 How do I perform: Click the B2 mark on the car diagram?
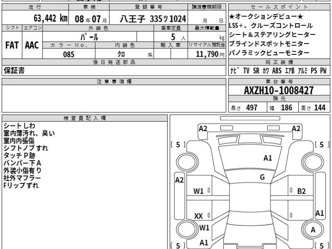click(x=301, y=191)
